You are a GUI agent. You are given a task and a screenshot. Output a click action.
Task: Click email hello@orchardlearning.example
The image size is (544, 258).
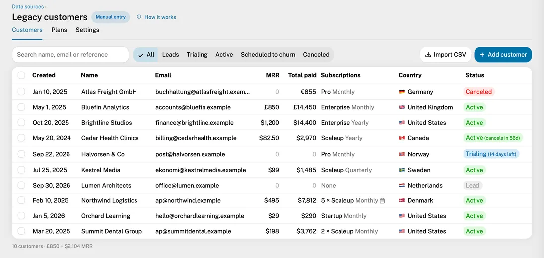point(200,216)
